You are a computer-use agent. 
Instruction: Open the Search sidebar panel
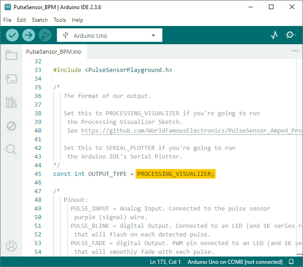click(11, 149)
